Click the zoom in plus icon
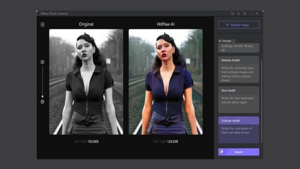 tap(42, 62)
